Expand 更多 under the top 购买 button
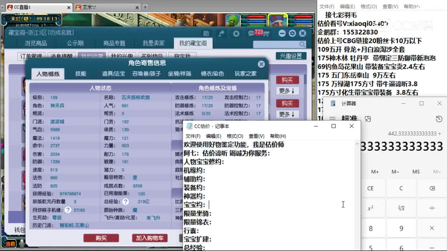The width and height of the screenshot is (447, 251). (x=287, y=91)
